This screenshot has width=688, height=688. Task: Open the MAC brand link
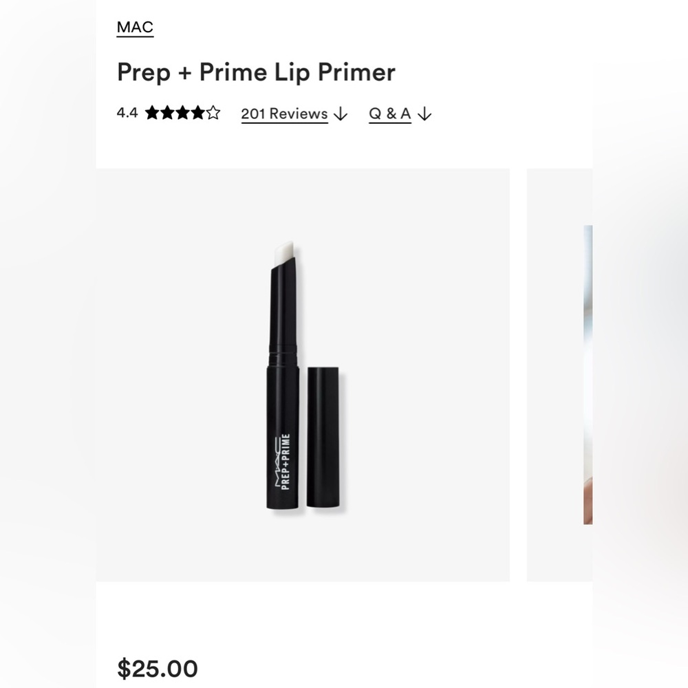click(x=135, y=28)
